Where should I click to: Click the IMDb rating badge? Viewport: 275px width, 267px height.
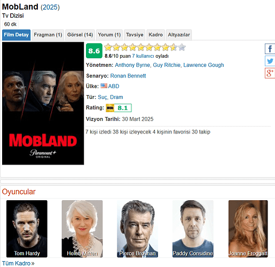pyautogui.click(x=119, y=108)
